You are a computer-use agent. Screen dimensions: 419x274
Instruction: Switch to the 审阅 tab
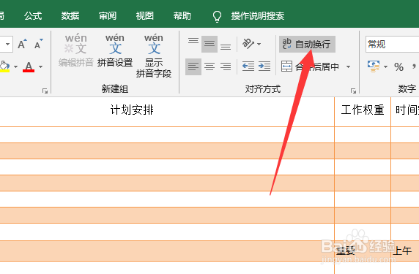tap(108, 16)
